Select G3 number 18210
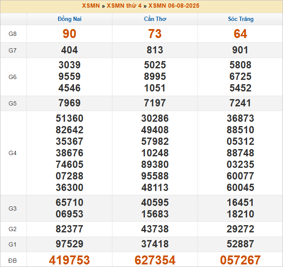This screenshot has height=267, width=283. pos(240,214)
